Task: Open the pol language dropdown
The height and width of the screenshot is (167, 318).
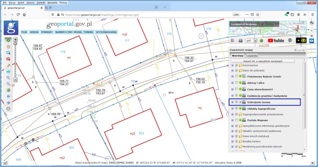Action: (x=251, y=41)
